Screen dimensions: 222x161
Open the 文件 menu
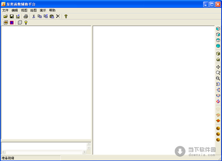click(x=6, y=10)
